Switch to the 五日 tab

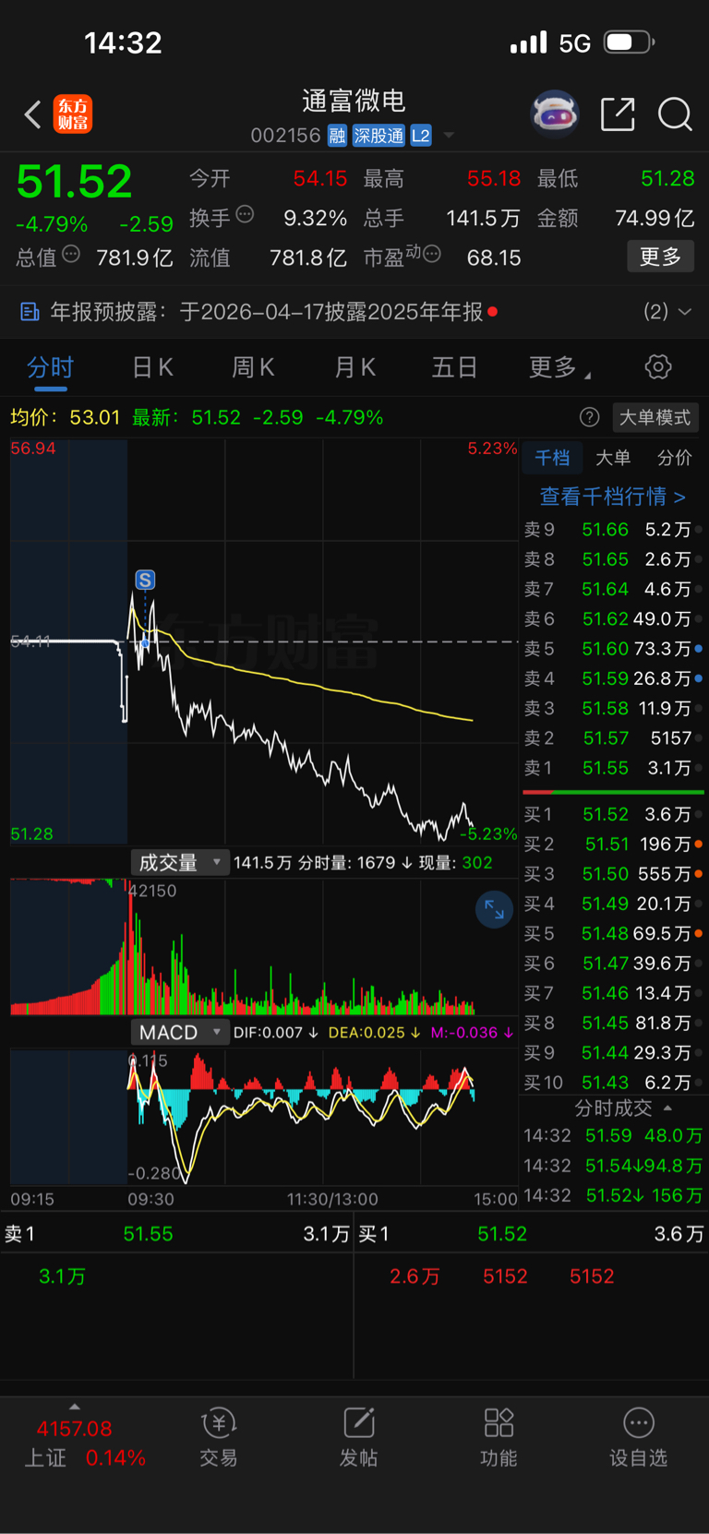pos(454,367)
